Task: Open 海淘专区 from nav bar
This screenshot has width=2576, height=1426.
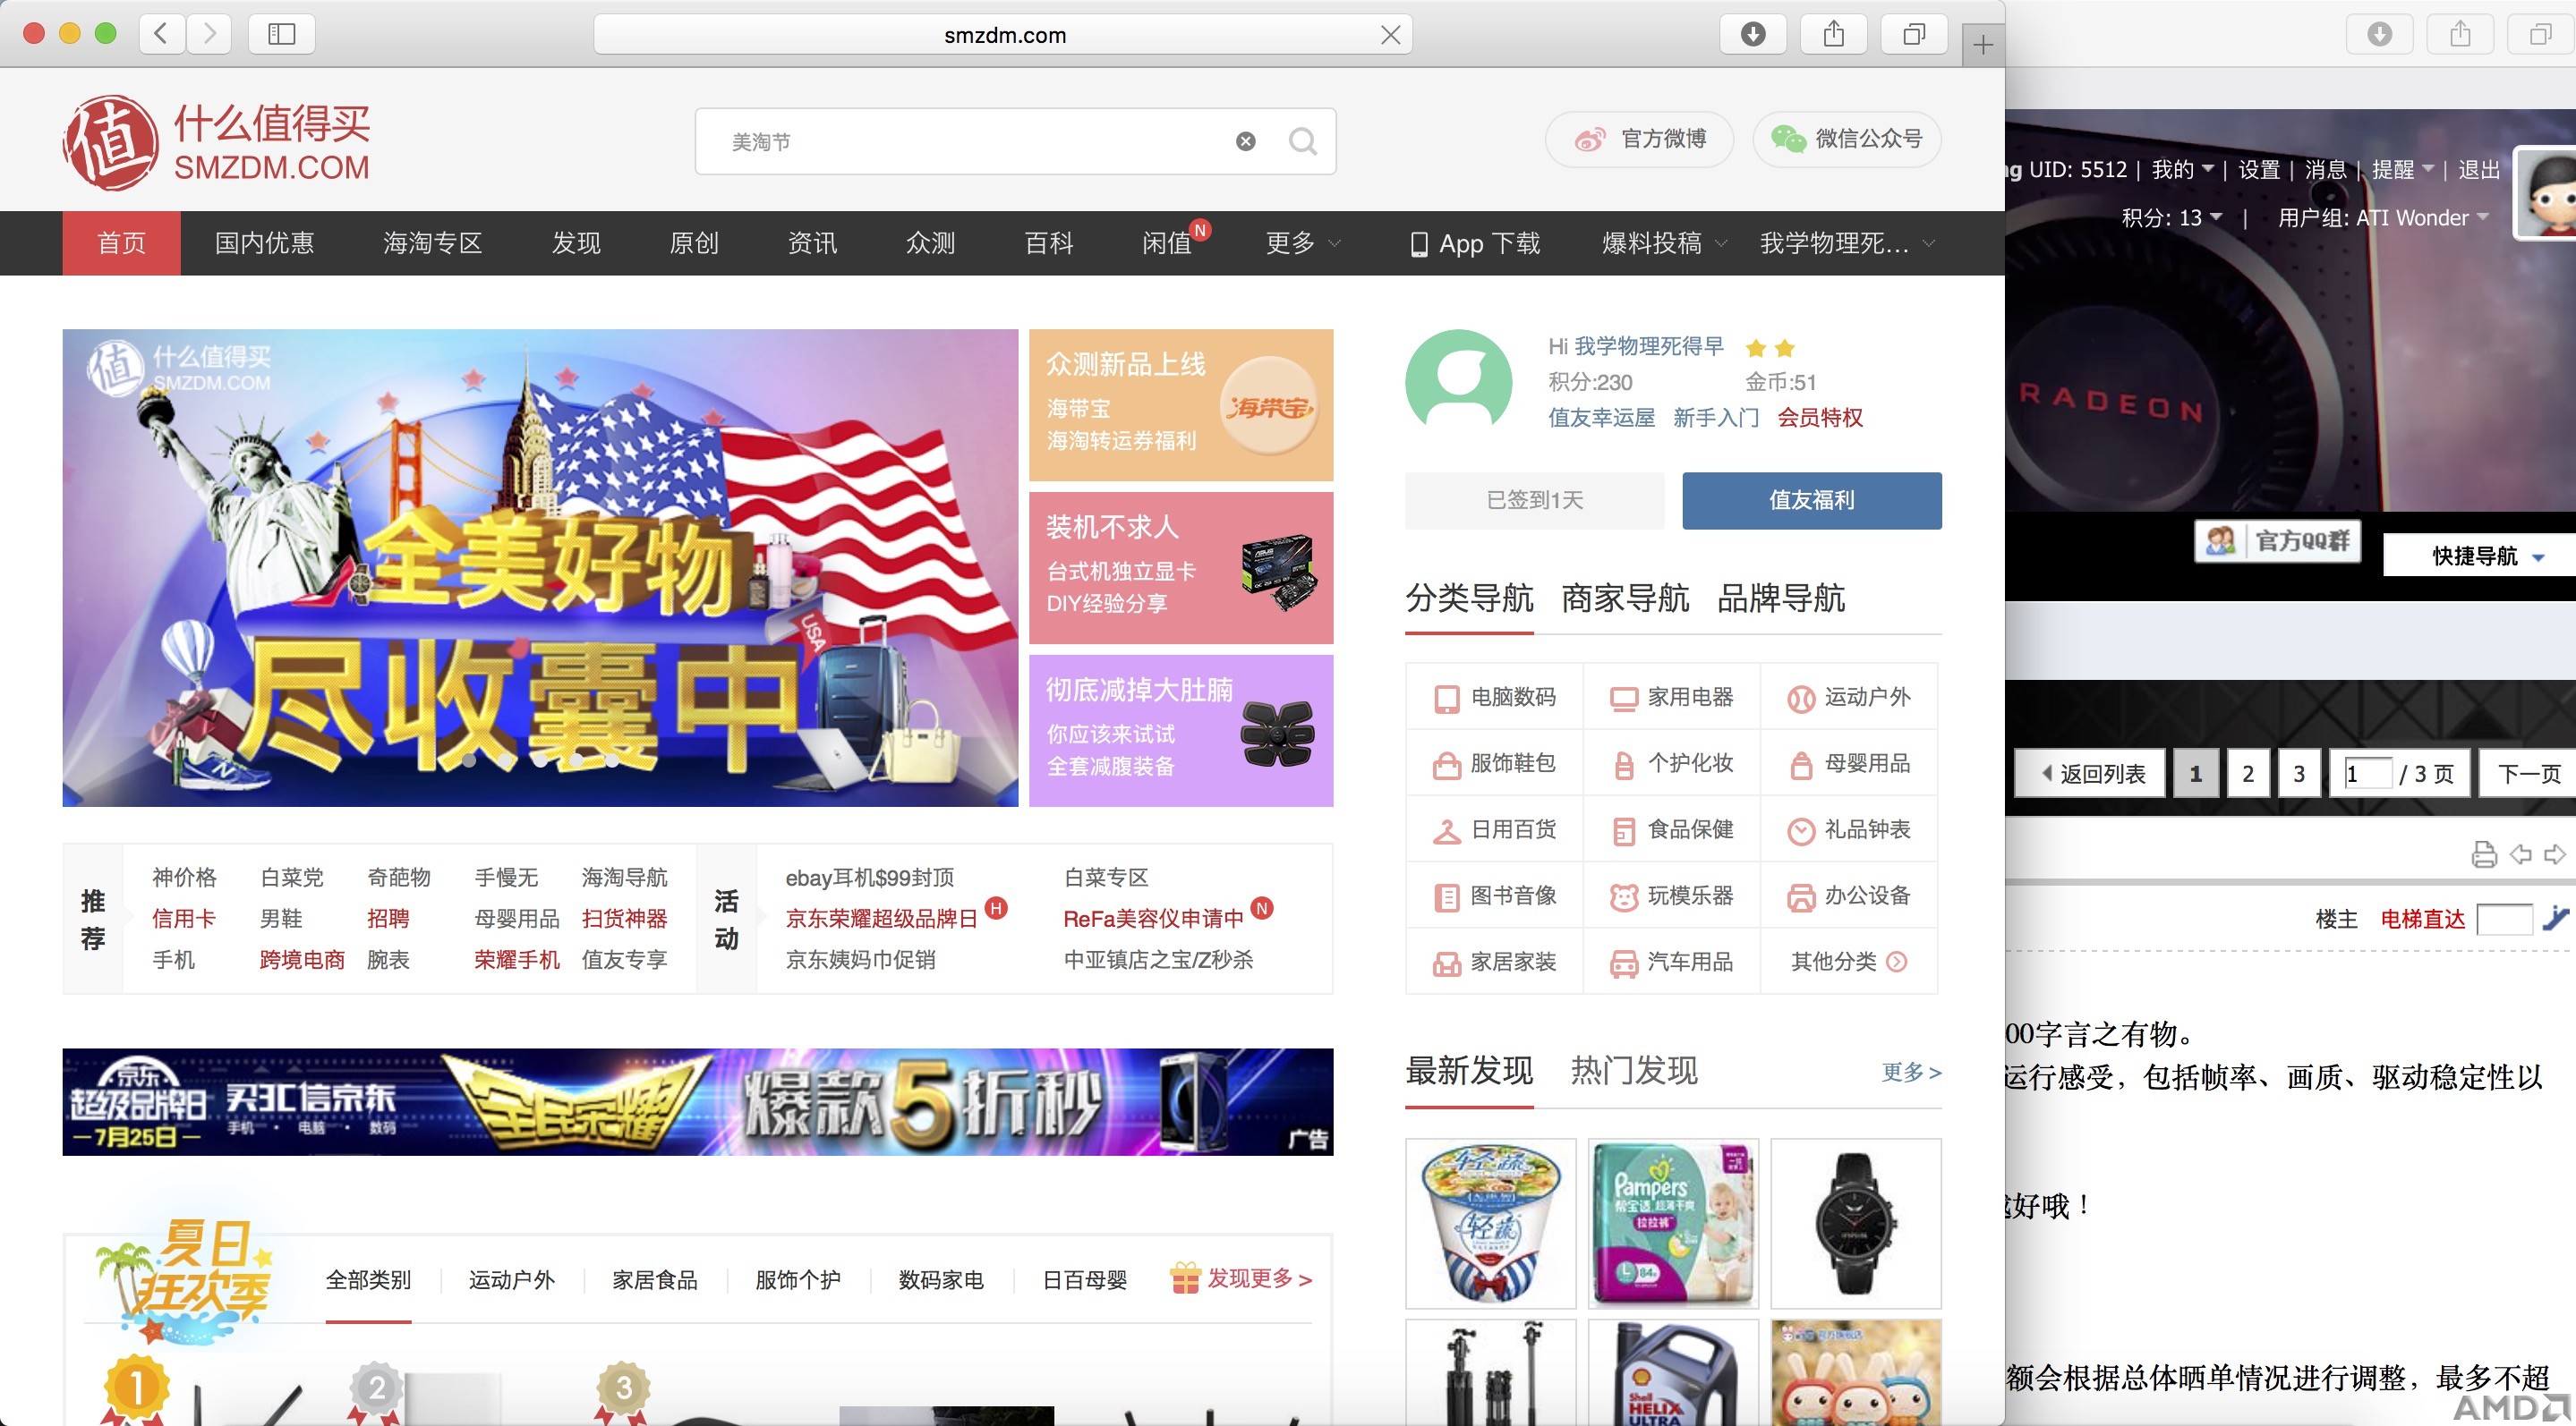Action: 433,242
